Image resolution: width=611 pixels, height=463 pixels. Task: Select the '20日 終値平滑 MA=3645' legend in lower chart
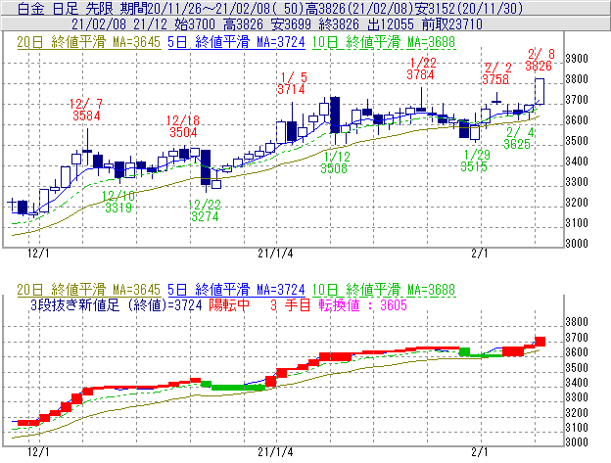[88, 290]
